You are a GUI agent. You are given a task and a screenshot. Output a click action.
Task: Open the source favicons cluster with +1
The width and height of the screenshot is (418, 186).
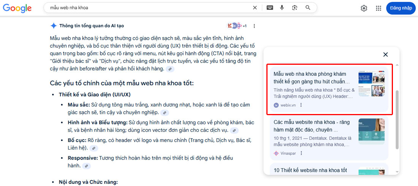pyautogui.click(x=237, y=26)
